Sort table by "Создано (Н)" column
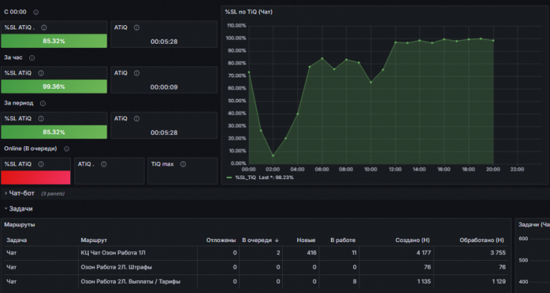 point(412,241)
